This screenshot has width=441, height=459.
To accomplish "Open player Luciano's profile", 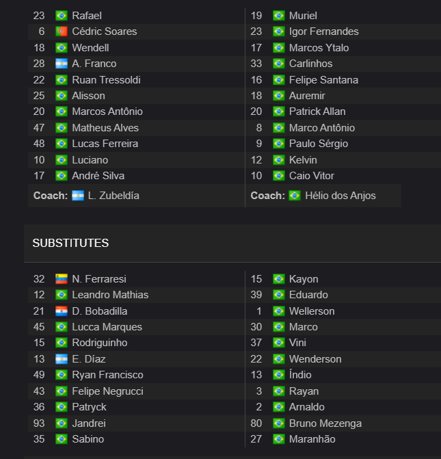I will pyautogui.click(x=90, y=160).
